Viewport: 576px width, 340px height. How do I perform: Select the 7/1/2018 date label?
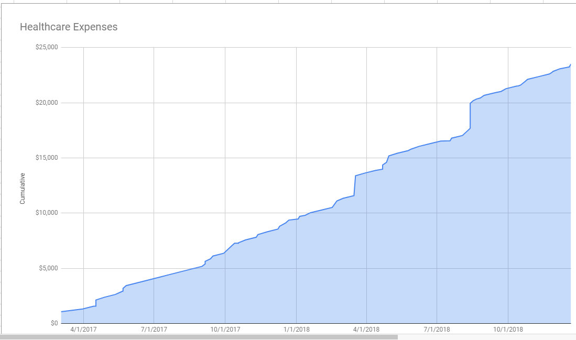click(437, 330)
